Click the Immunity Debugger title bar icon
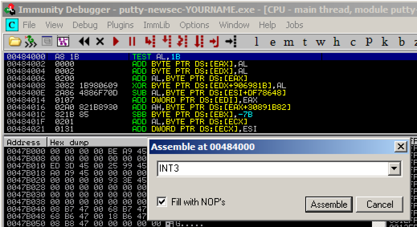The height and width of the screenshot is (227, 417). [x=10, y=10]
